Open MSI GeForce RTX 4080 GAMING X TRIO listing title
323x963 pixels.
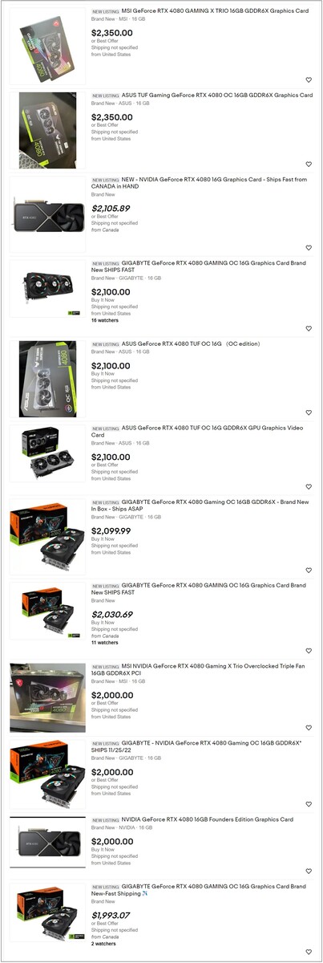click(x=216, y=11)
